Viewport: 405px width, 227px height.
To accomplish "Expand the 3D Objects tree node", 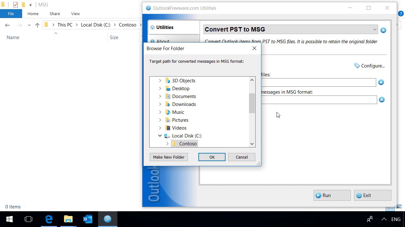I will [160, 81].
